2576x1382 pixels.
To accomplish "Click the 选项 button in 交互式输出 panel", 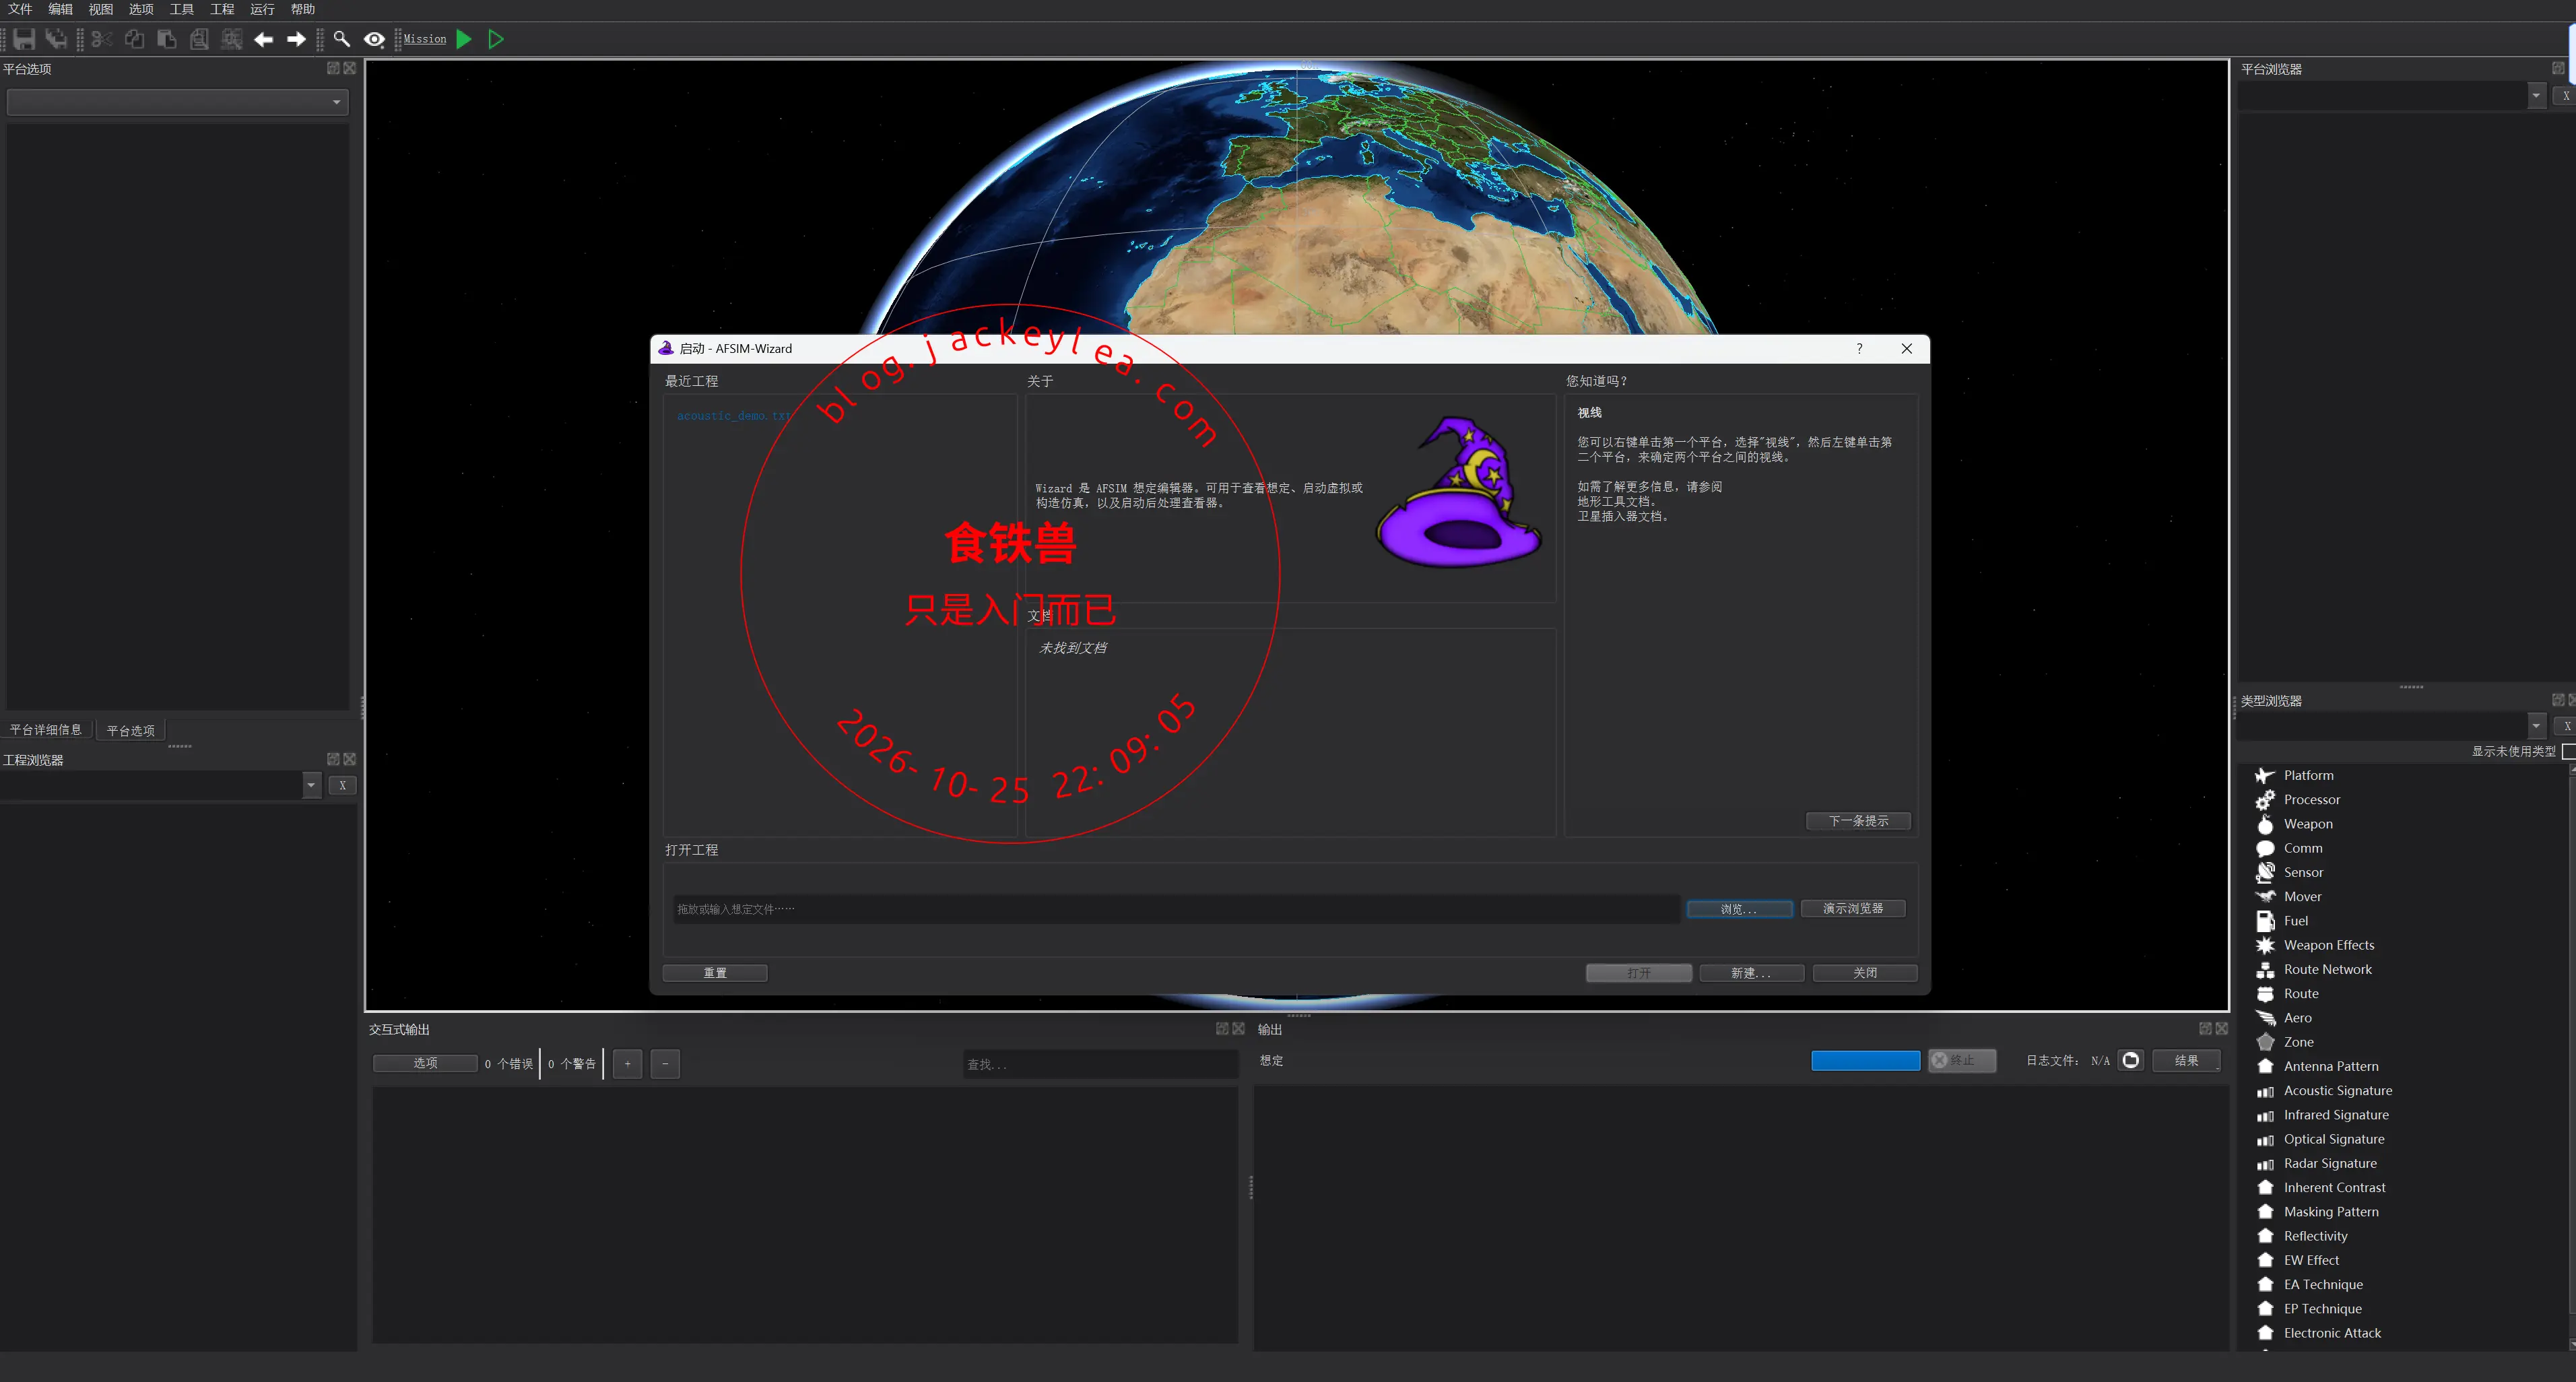I will pyautogui.click(x=425, y=1063).
